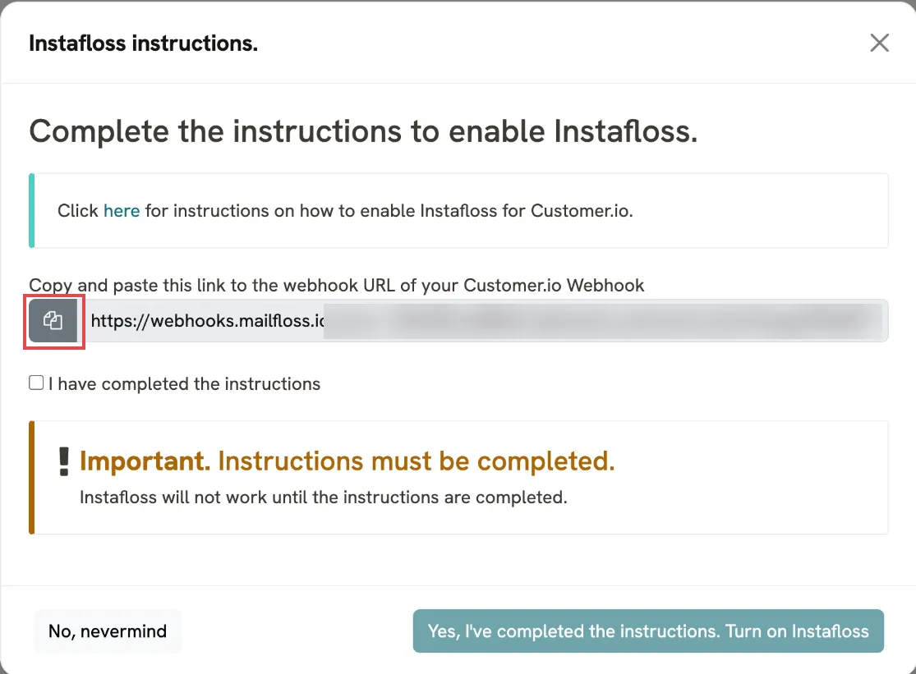Click the 'I have completed the instructions' label text
The width and height of the screenshot is (916, 674).
[185, 384]
